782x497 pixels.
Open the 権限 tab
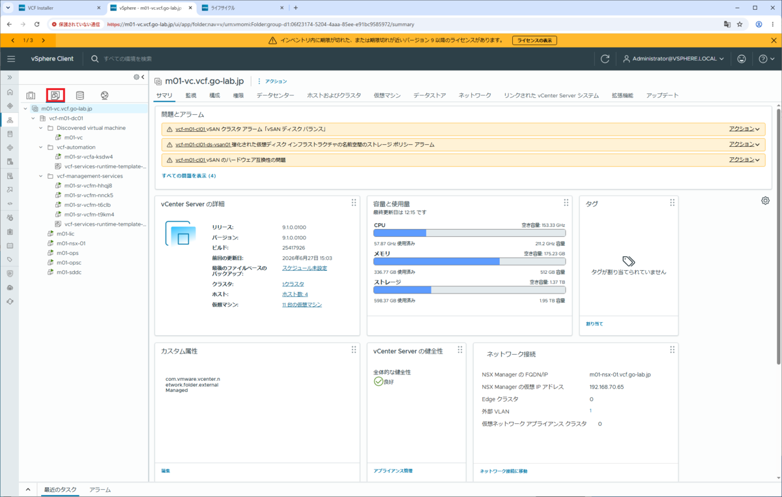pos(239,95)
